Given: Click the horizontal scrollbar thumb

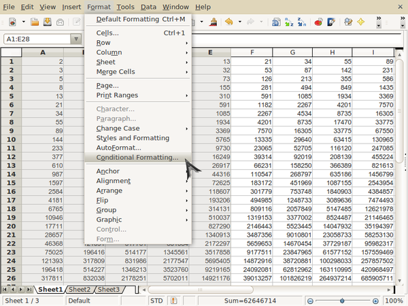Looking at the screenshot, I should (x=201, y=290).
